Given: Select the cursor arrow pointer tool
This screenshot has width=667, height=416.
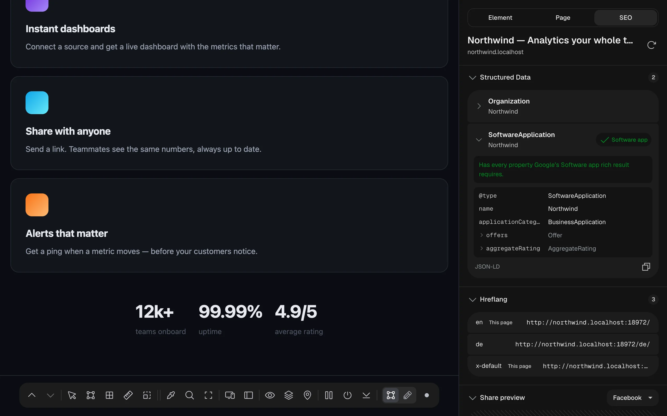Looking at the screenshot, I should 72,395.
